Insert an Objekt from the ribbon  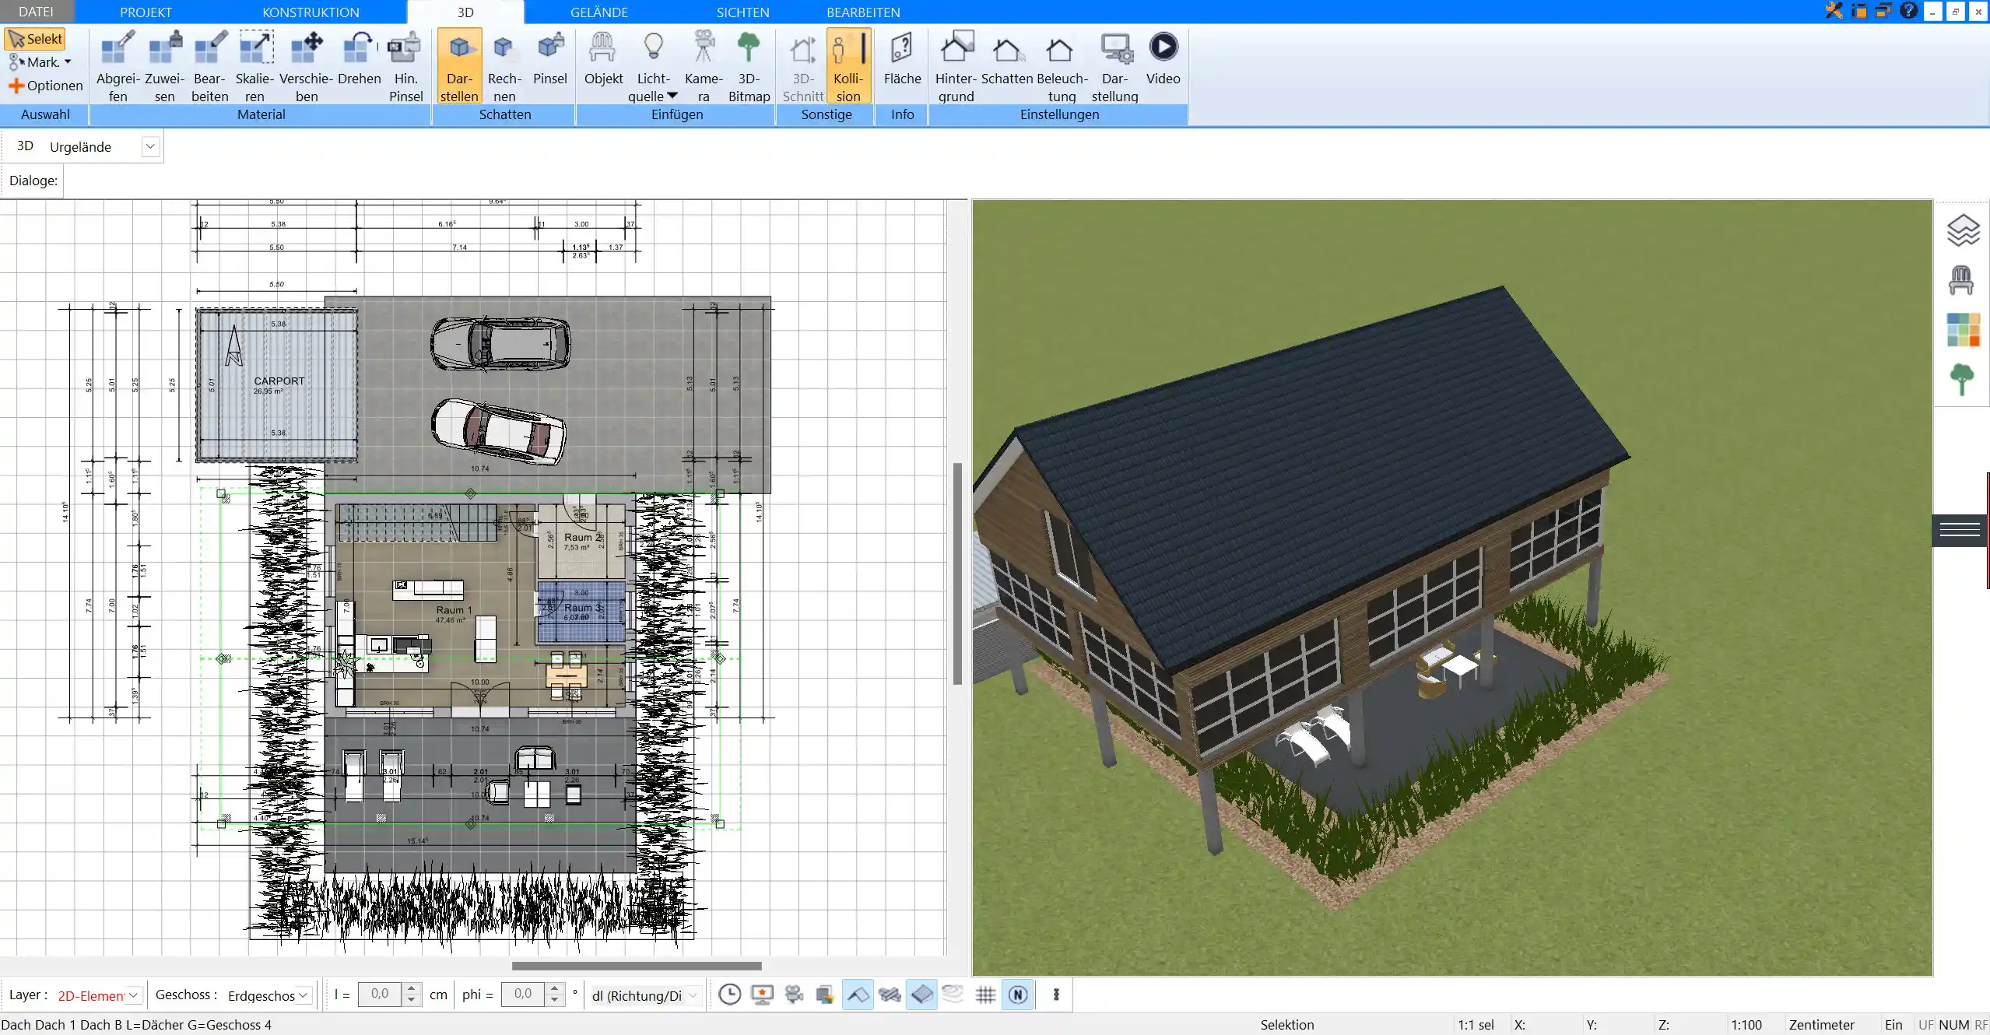(x=603, y=58)
